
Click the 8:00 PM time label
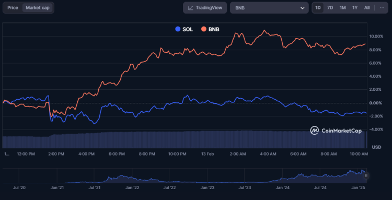pos(147,154)
